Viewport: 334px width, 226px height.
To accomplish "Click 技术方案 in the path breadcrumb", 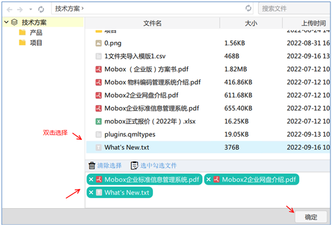I will [x=68, y=8].
